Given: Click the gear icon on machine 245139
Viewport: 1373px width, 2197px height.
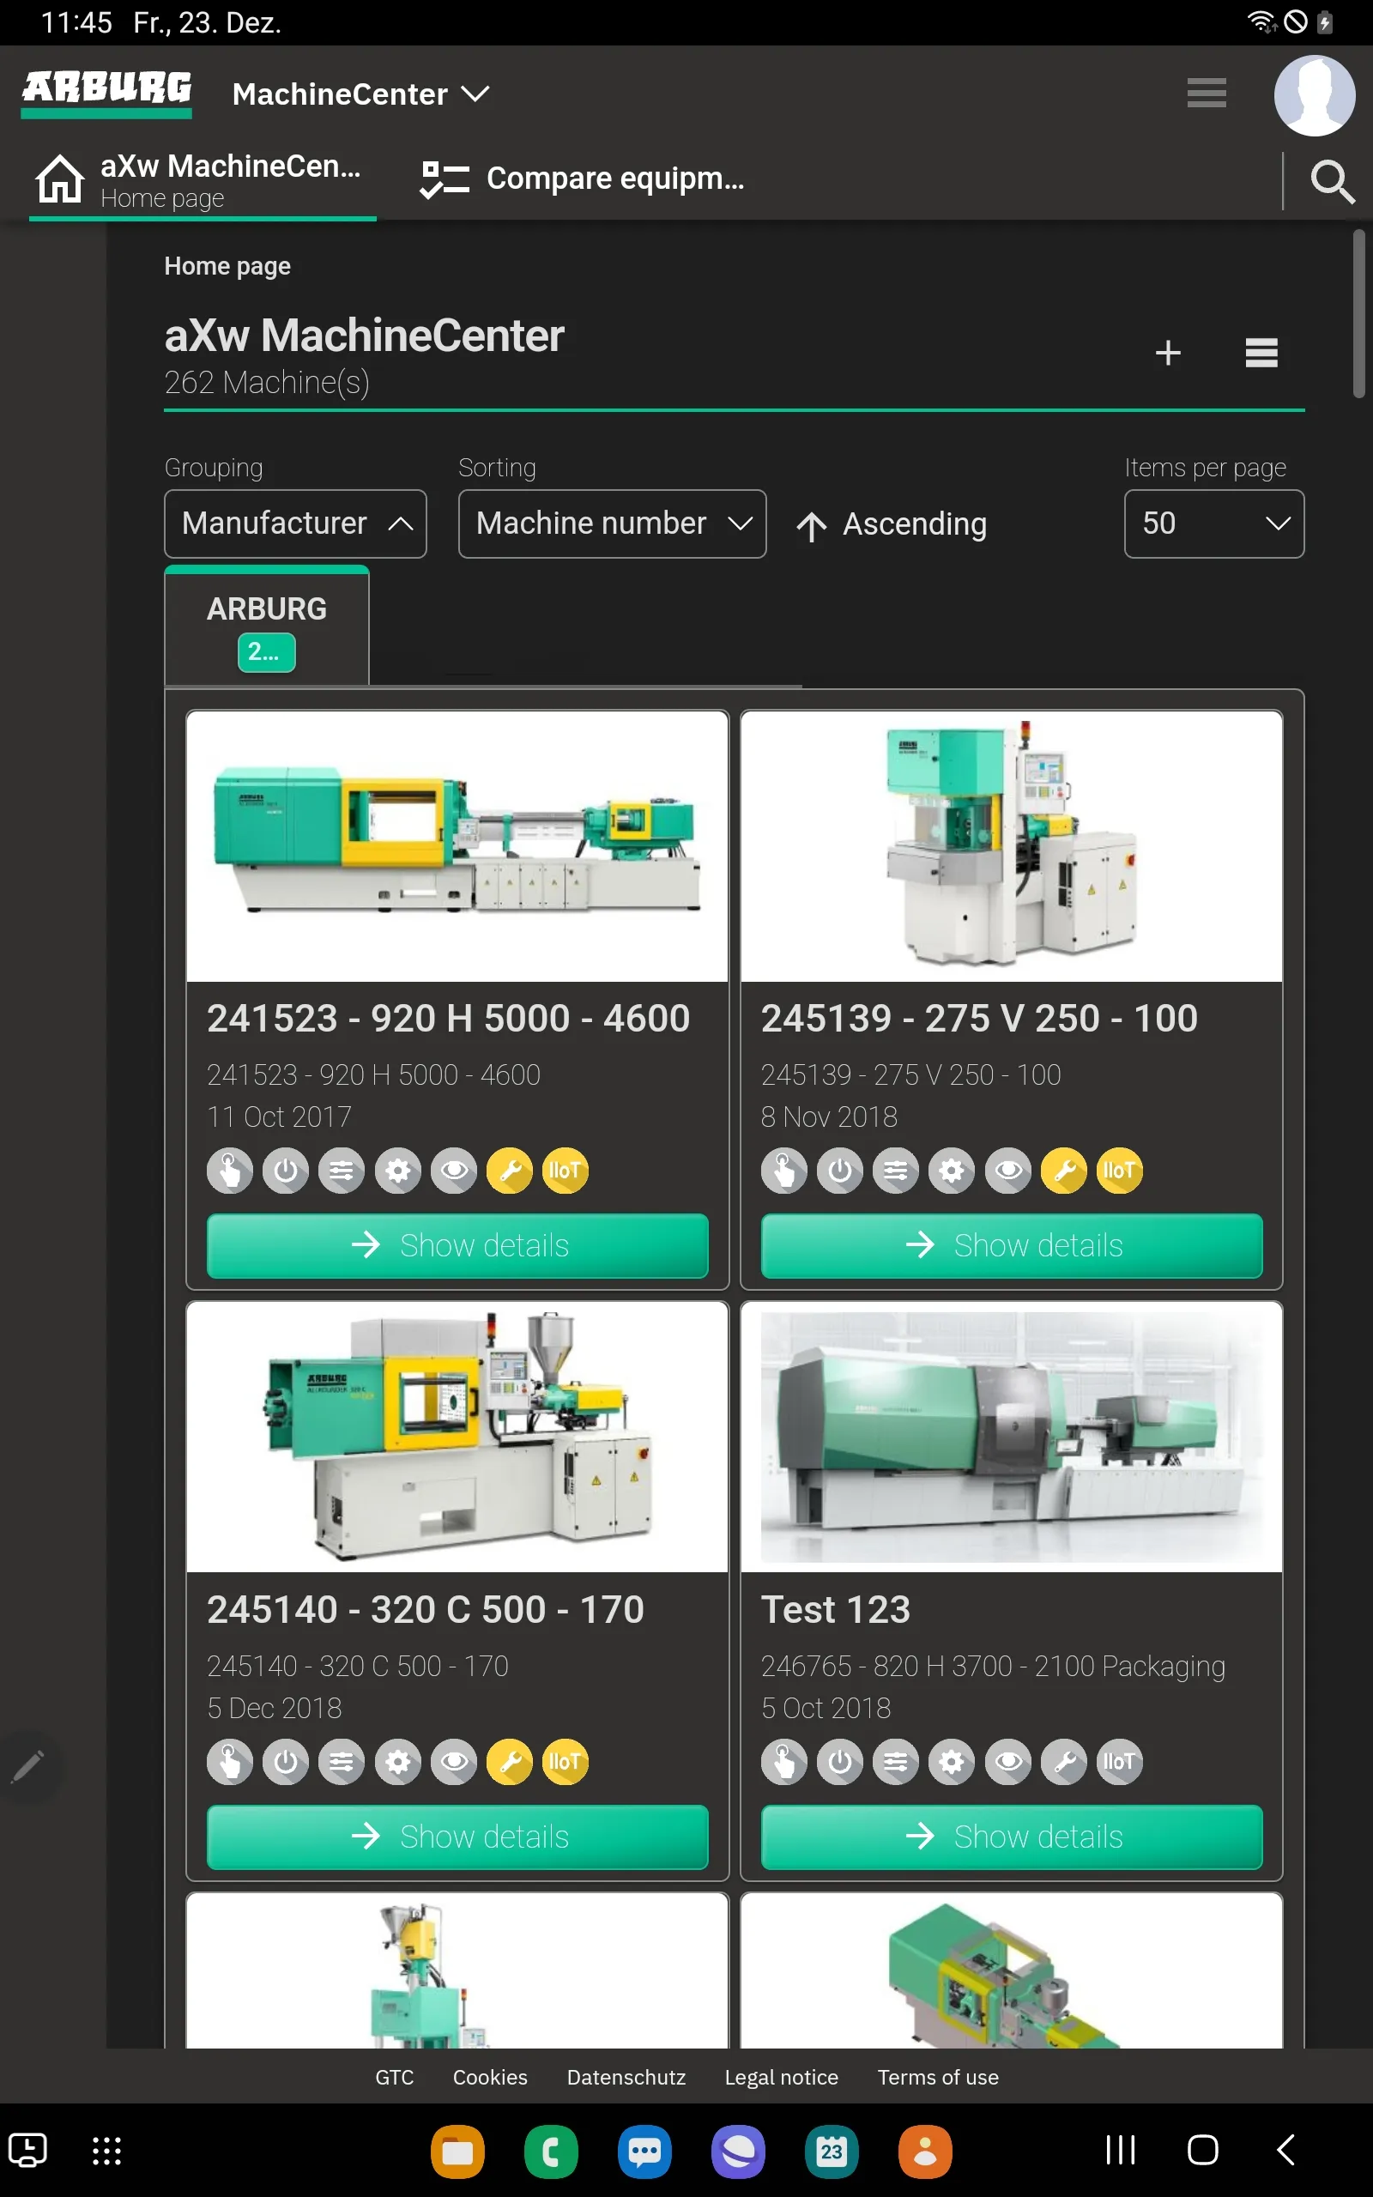Looking at the screenshot, I should click(952, 1171).
